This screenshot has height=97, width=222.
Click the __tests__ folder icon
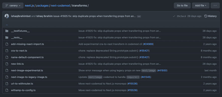7,37
